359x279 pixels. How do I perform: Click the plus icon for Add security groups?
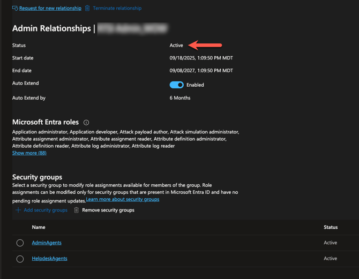point(18,210)
